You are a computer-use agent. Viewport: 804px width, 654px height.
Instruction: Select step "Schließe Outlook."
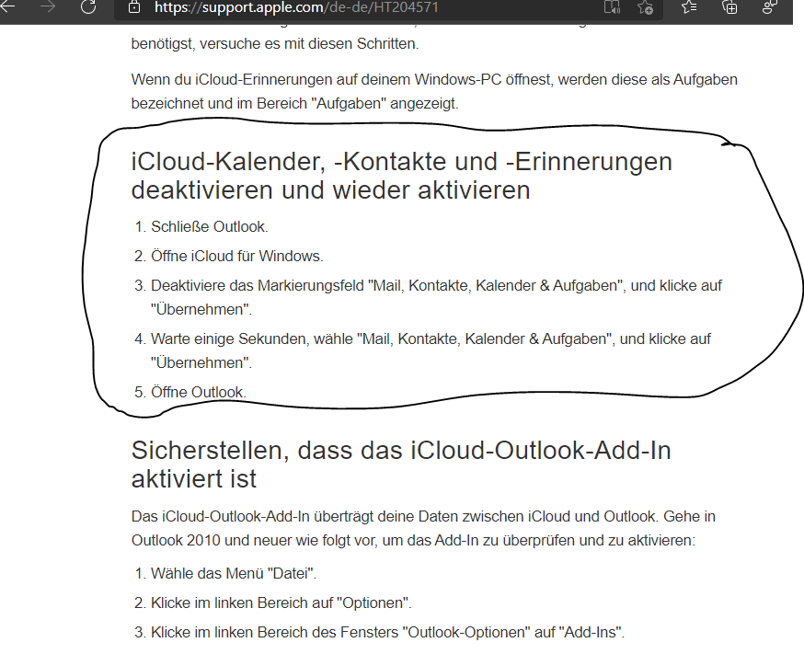pos(209,226)
